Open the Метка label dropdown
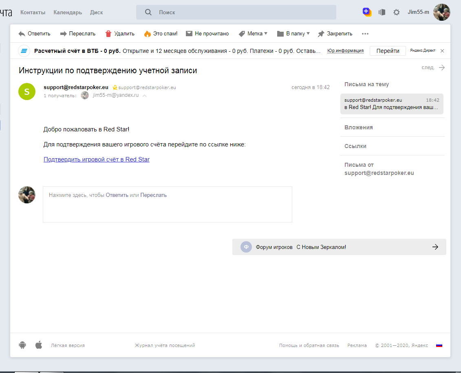The width and height of the screenshot is (461, 373). pos(253,34)
